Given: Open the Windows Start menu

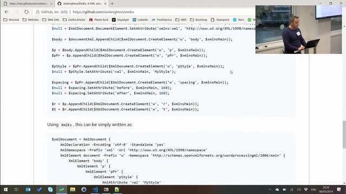Looking at the screenshot, I should 6,189.
